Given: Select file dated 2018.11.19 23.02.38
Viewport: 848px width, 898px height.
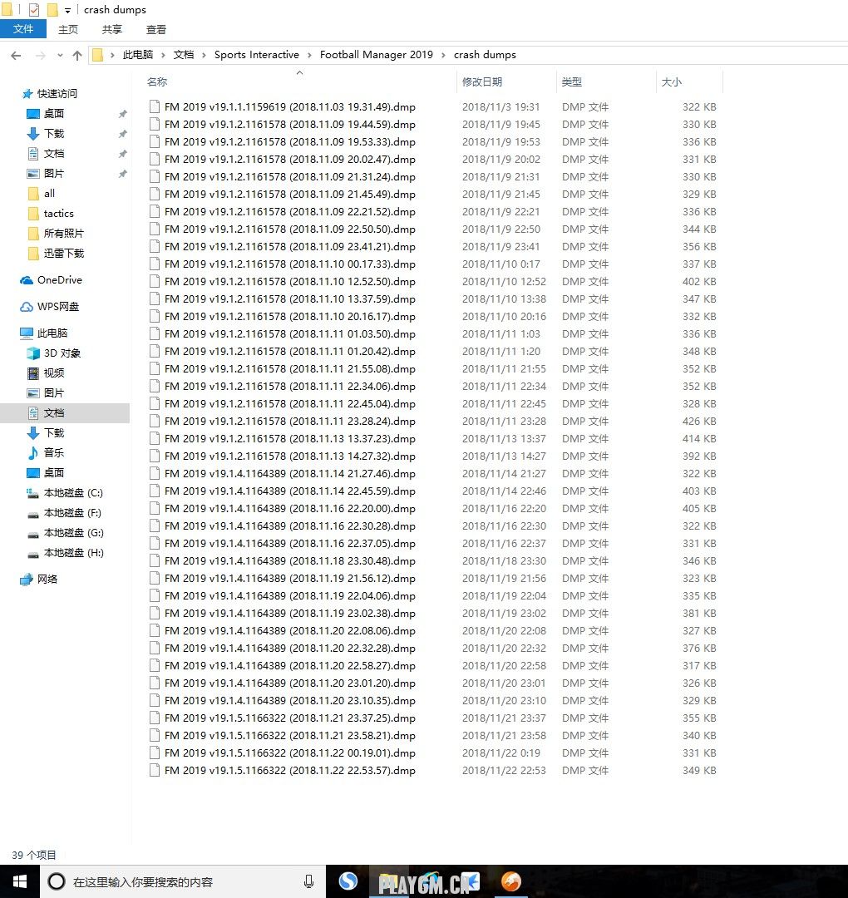Looking at the screenshot, I should pos(289,614).
